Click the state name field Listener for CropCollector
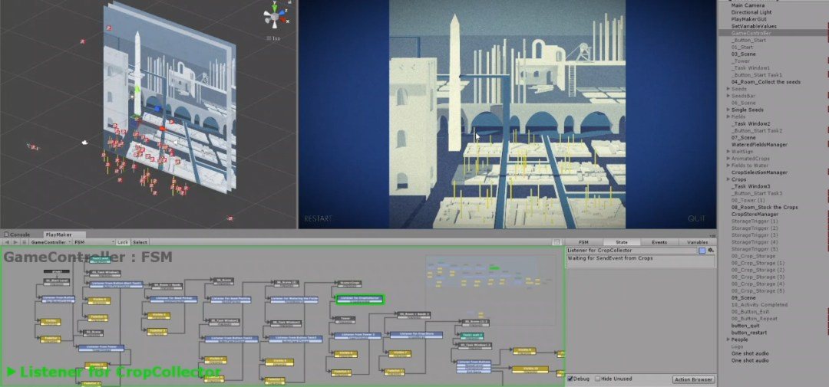This screenshot has width=829, height=387. (x=631, y=251)
